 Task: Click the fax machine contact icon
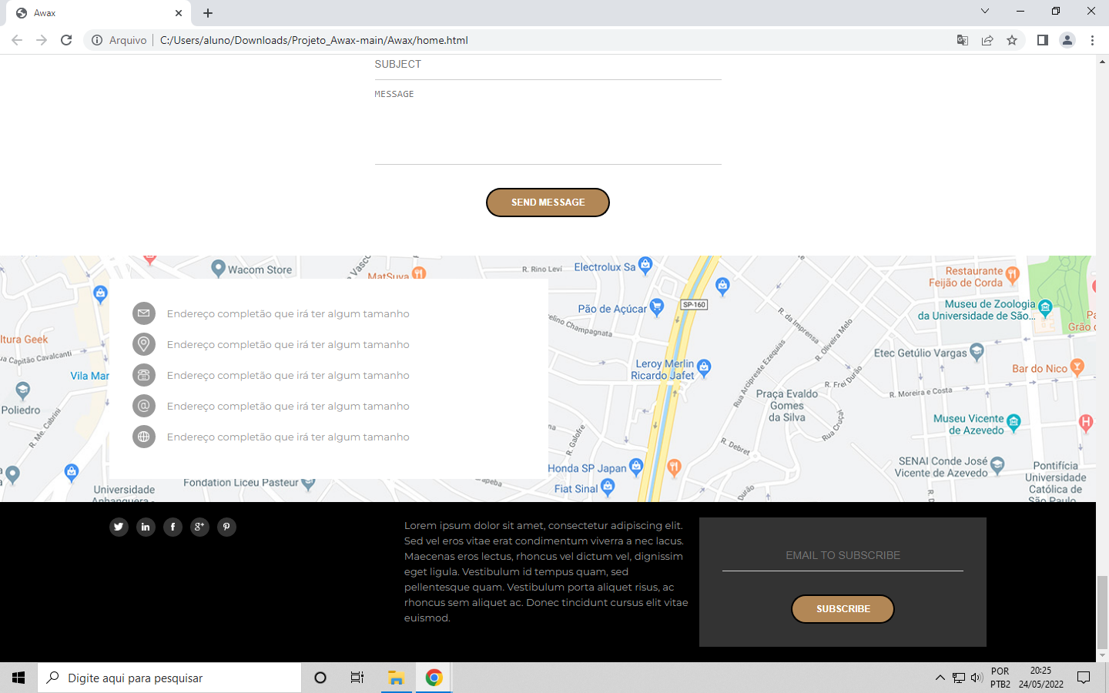point(144,375)
